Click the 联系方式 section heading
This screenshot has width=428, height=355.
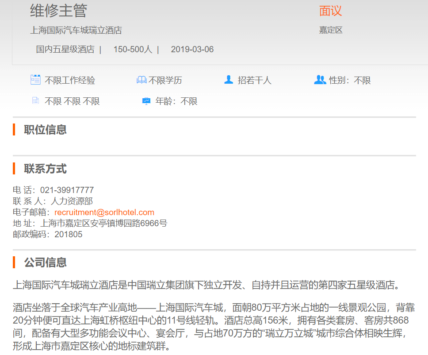click(x=45, y=169)
